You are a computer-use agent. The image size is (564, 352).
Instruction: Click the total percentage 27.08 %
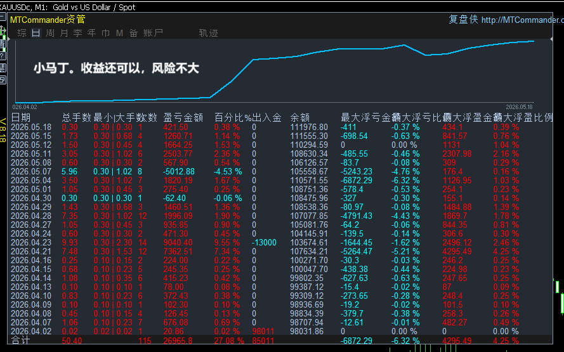click(x=229, y=341)
